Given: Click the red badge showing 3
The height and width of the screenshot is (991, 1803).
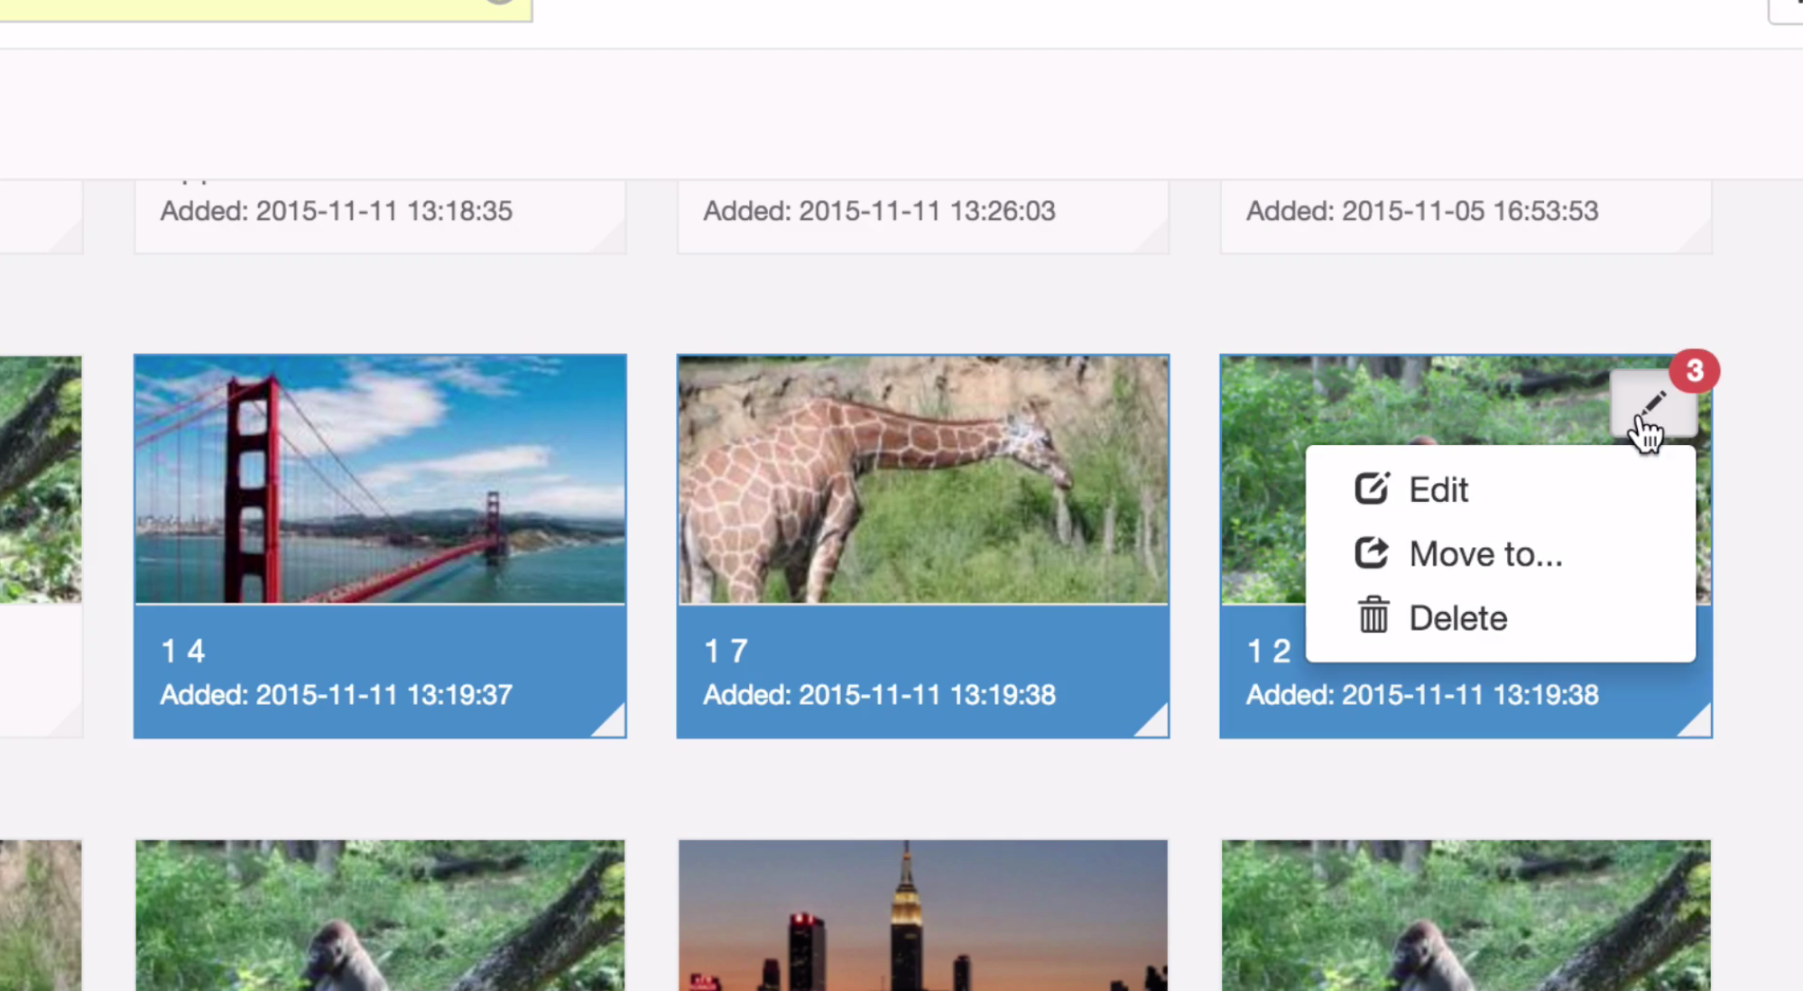Looking at the screenshot, I should click(x=1694, y=371).
